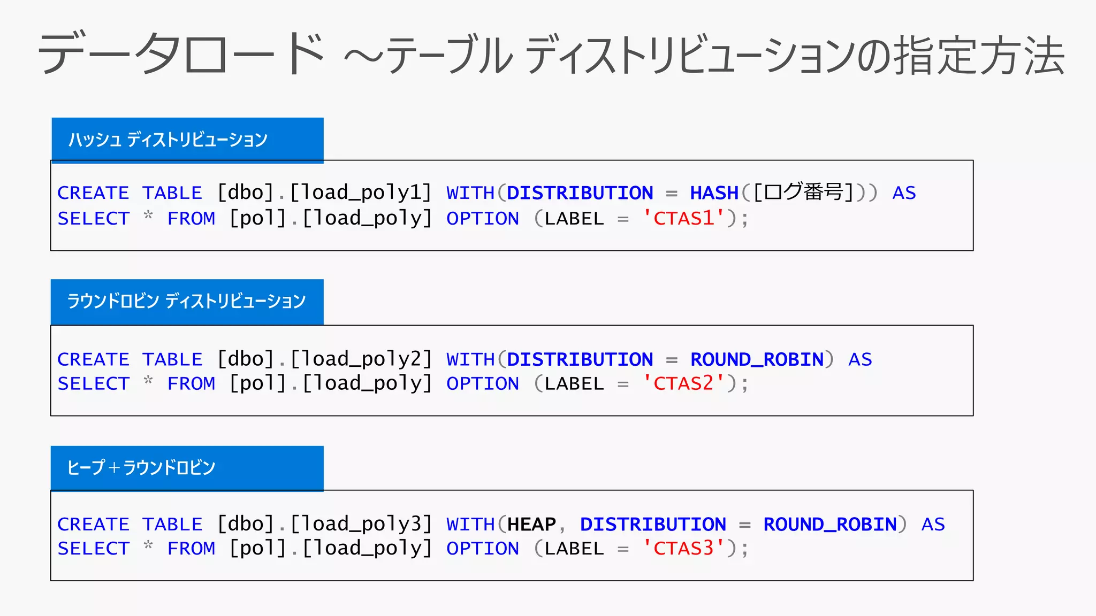Click the ラウンドロビン ディストリビューション header label
The height and width of the screenshot is (616, 1096).
tap(186, 302)
